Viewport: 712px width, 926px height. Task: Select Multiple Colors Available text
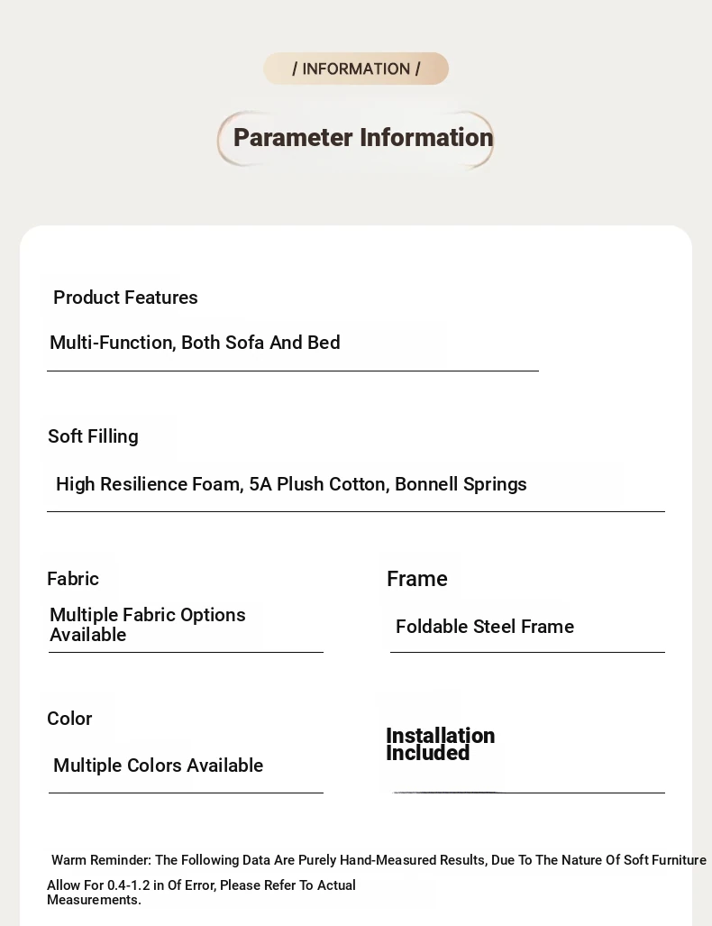tap(159, 766)
